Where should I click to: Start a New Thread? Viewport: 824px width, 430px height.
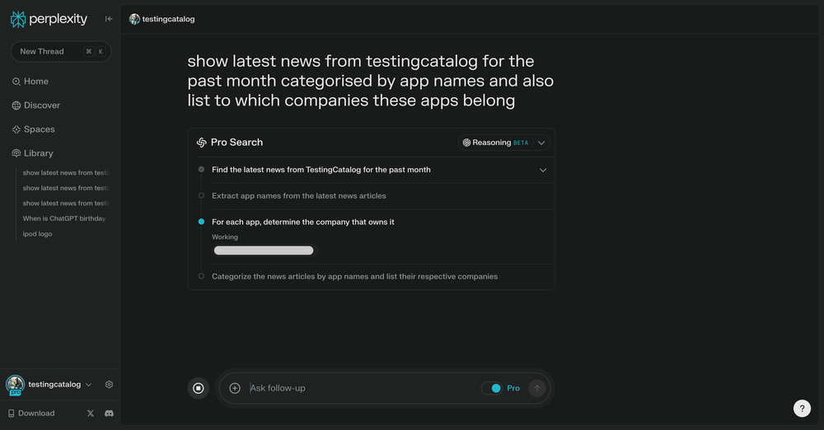coord(60,51)
